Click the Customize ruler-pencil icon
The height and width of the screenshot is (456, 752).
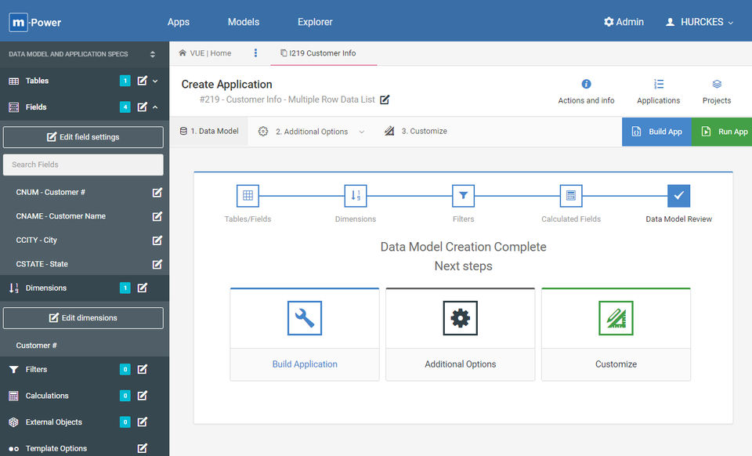coord(616,318)
